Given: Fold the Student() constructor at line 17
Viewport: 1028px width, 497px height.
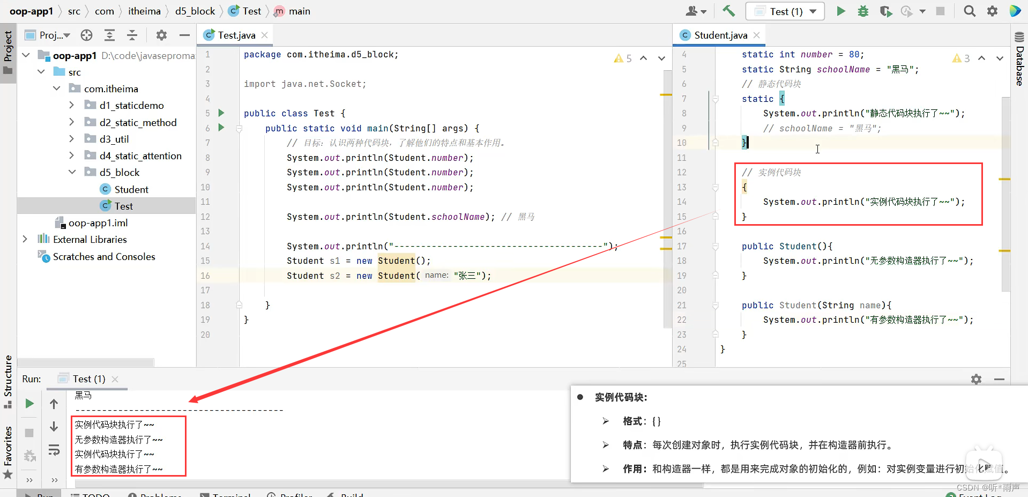Looking at the screenshot, I should tap(715, 246).
